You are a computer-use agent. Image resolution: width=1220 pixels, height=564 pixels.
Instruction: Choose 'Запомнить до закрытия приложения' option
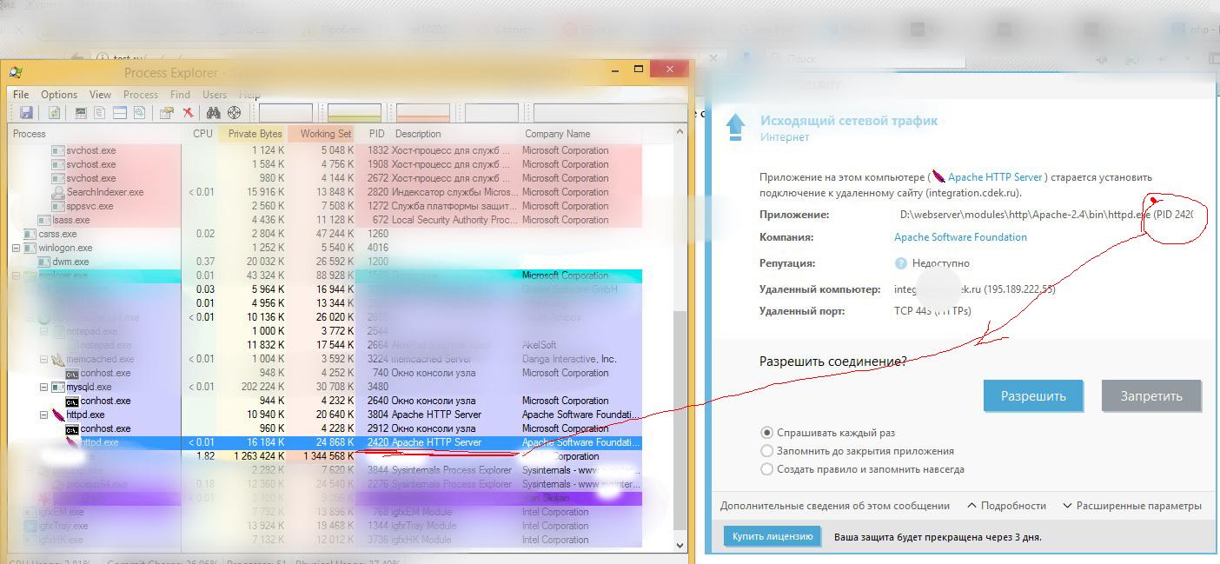click(766, 451)
